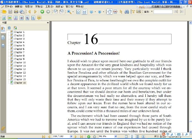192x139 pixels.
Task: Select the yellow Note comment tool
Action: [39, 18]
